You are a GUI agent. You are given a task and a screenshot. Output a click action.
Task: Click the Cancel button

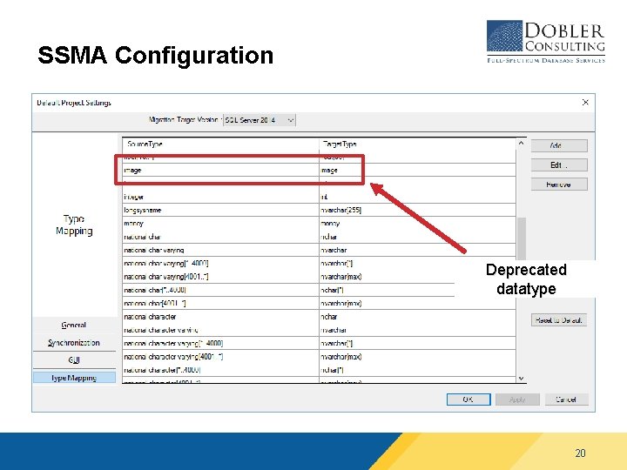click(x=566, y=399)
